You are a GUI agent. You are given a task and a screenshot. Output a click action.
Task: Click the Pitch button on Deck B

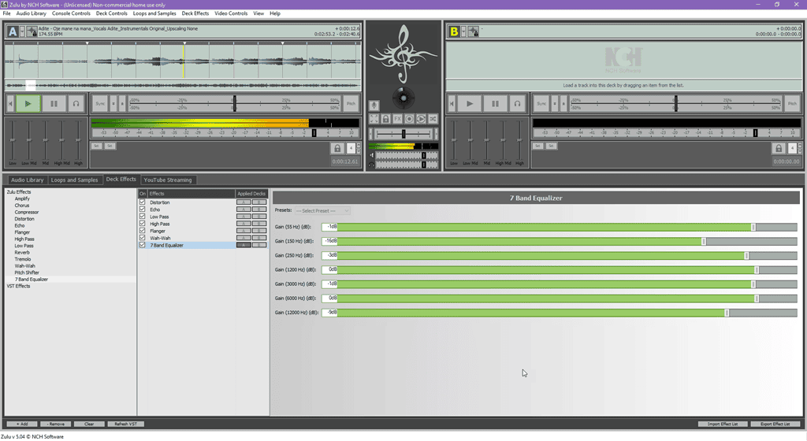(x=792, y=104)
